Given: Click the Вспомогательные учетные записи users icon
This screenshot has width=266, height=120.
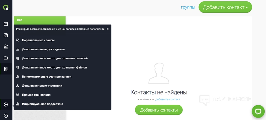Looking at the screenshot, I should tap(18, 77).
